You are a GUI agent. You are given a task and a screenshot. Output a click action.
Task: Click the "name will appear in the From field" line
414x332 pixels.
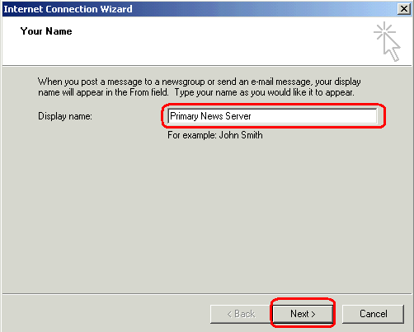(103, 92)
